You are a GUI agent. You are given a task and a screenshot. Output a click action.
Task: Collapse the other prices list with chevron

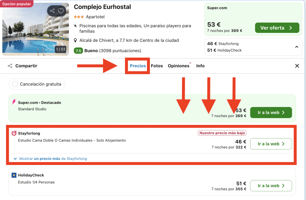pyautogui.click(x=297, y=47)
